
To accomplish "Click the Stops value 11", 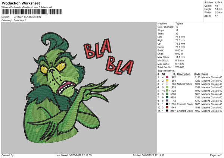I will [177, 30].
